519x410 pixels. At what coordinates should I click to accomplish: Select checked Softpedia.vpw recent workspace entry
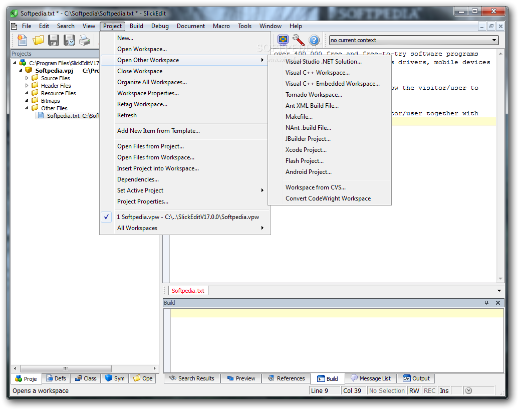(185, 217)
